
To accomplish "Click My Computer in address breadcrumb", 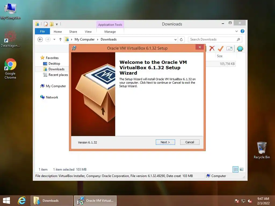I will click(x=85, y=39).
